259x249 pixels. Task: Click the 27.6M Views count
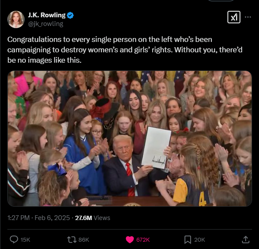click(x=93, y=218)
